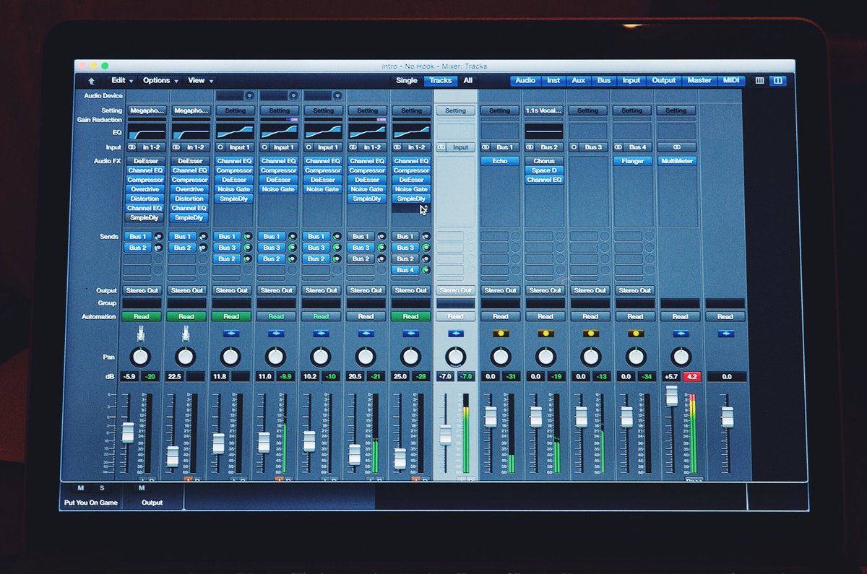The height and width of the screenshot is (574, 867).
Task: Open the 1.1s Vocal setting dropdown
Action: [544, 110]
